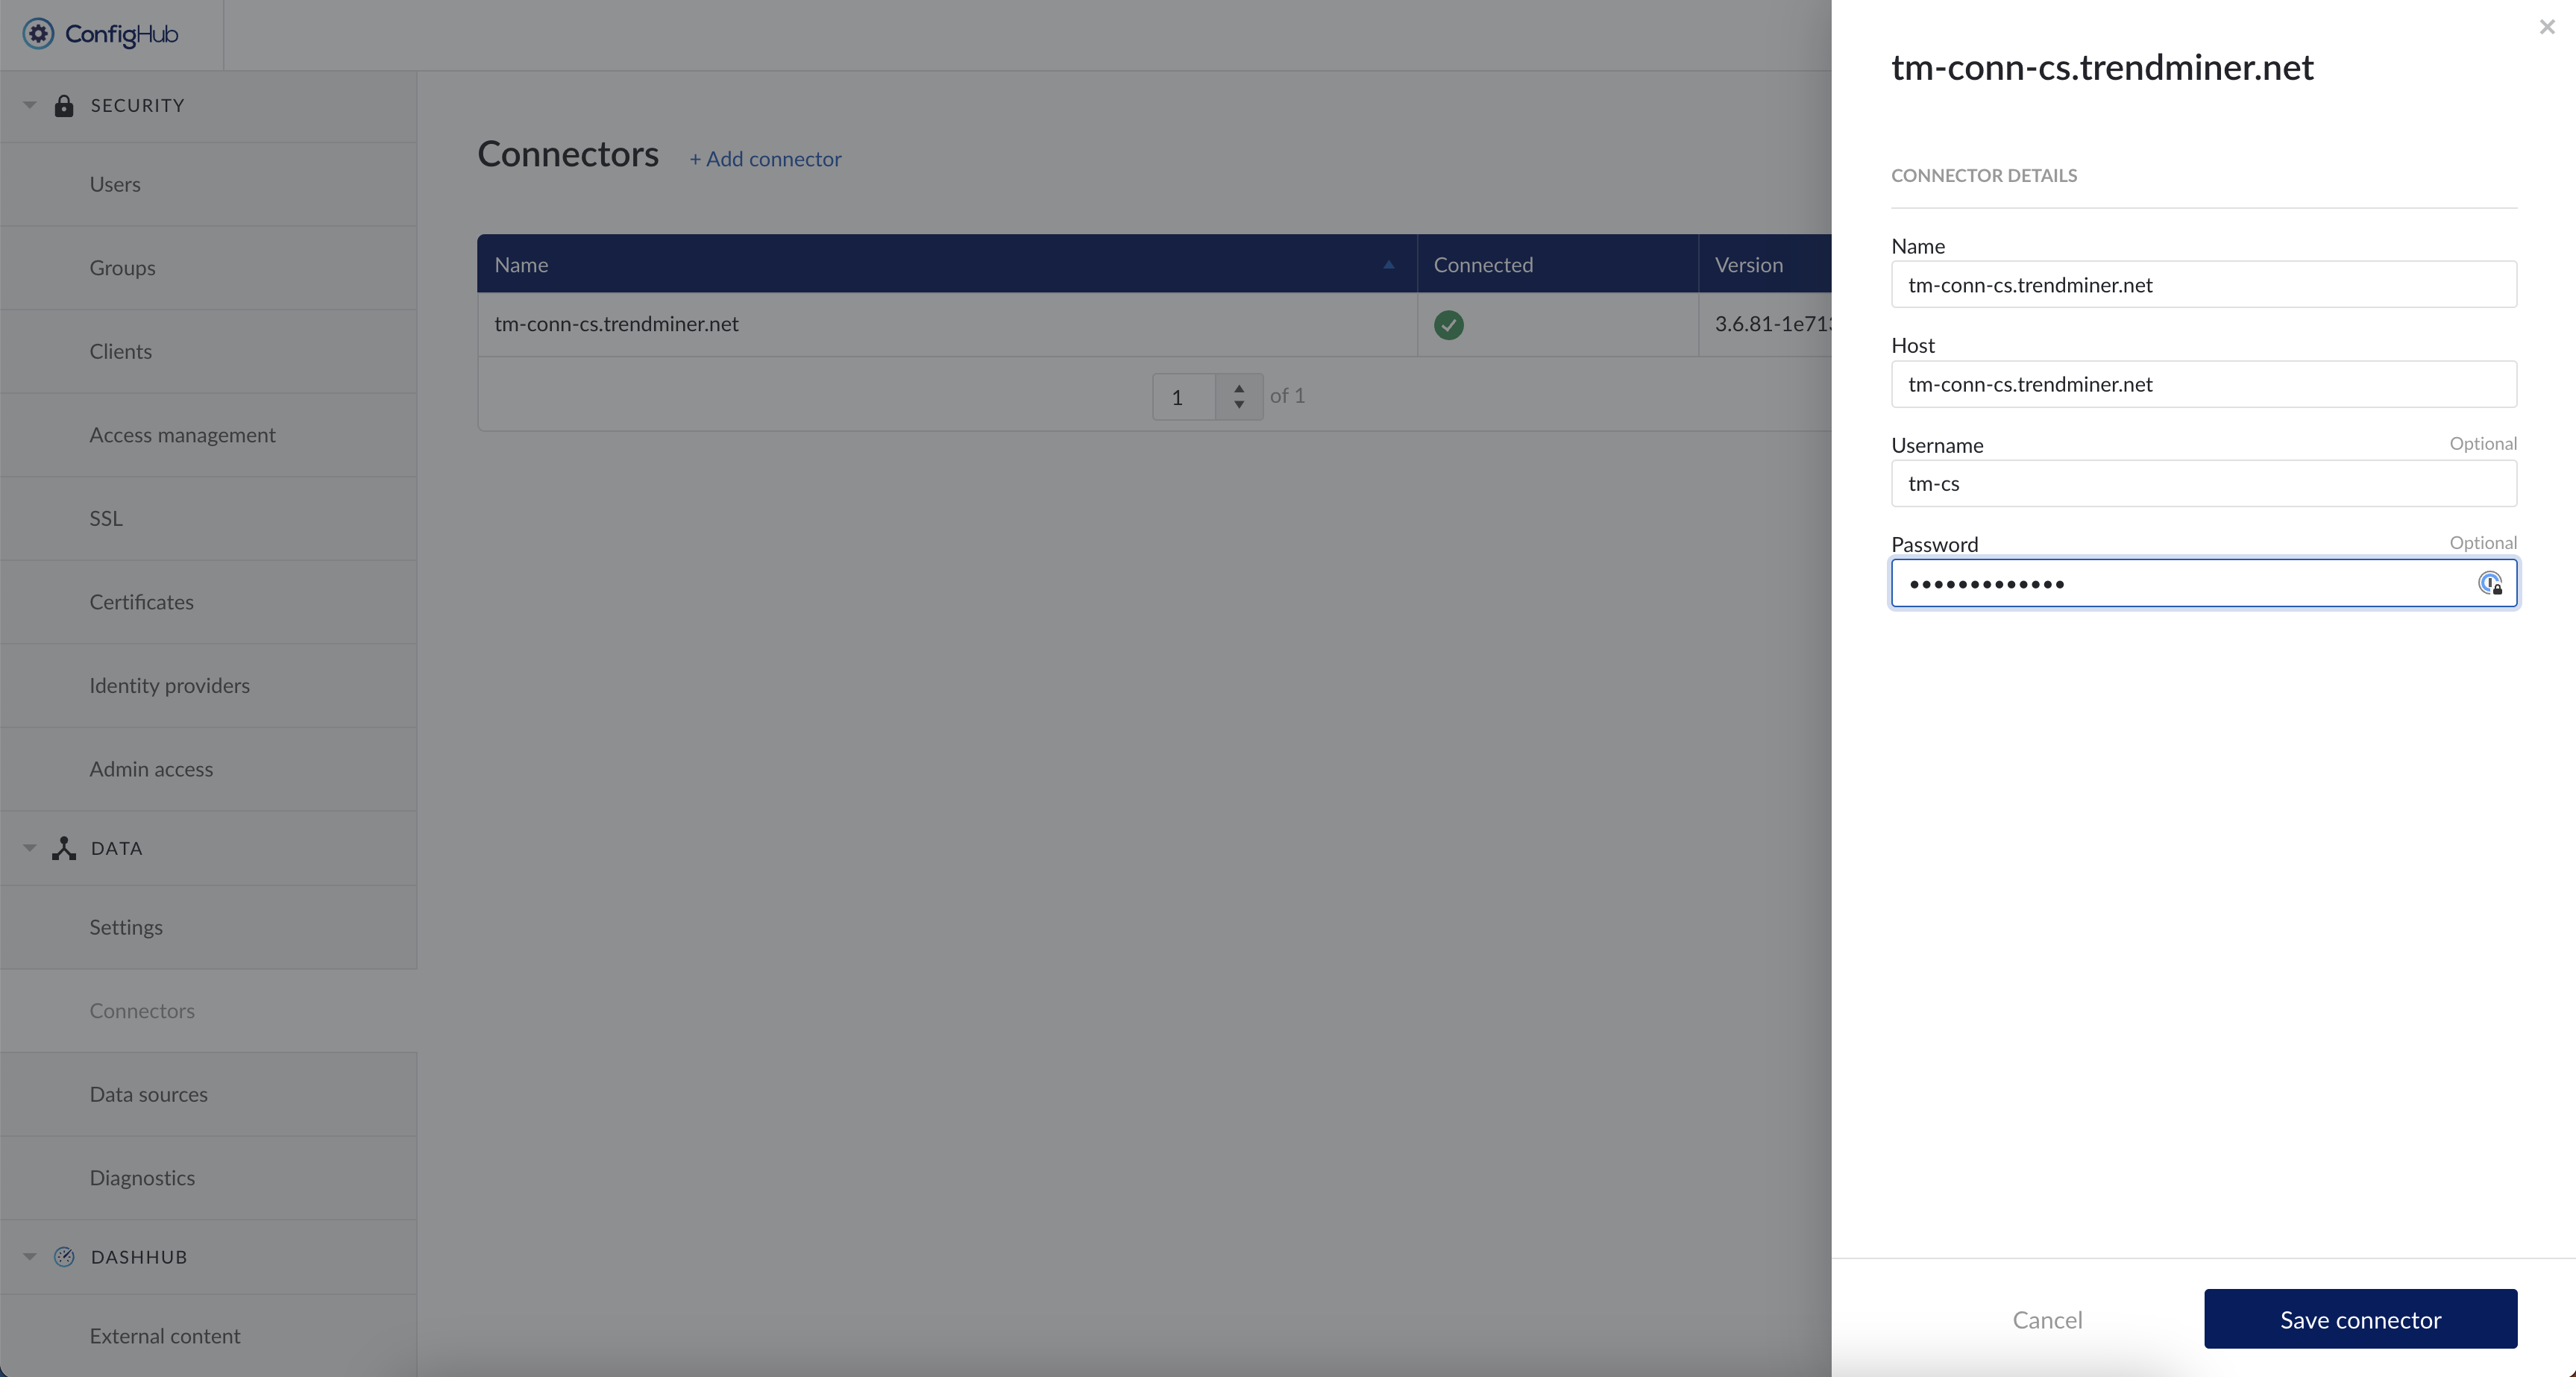Click the DashHub gauge icon
The height and width of the screenshot is (1377, 2576).
tap(64, 1257)
